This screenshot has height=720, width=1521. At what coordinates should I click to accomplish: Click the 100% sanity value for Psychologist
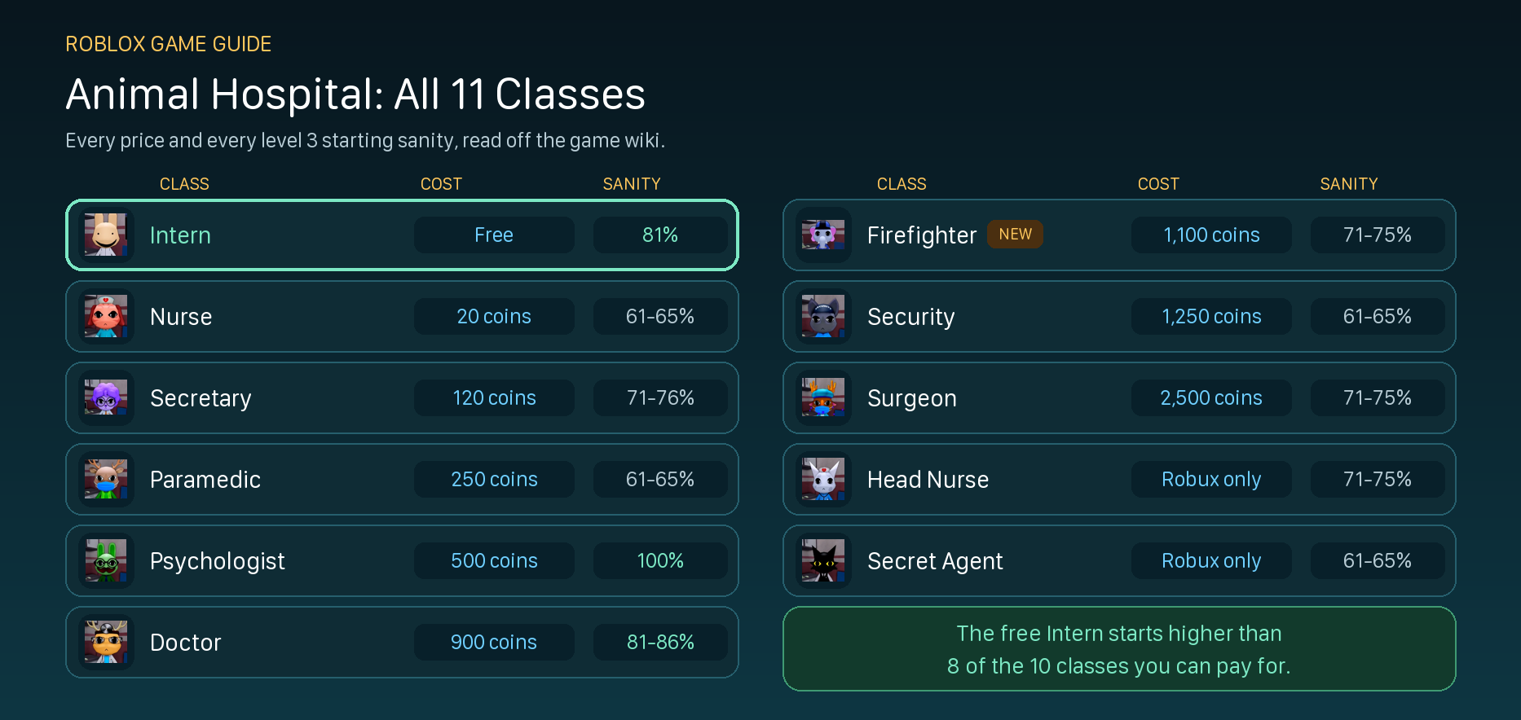[660, 560]
